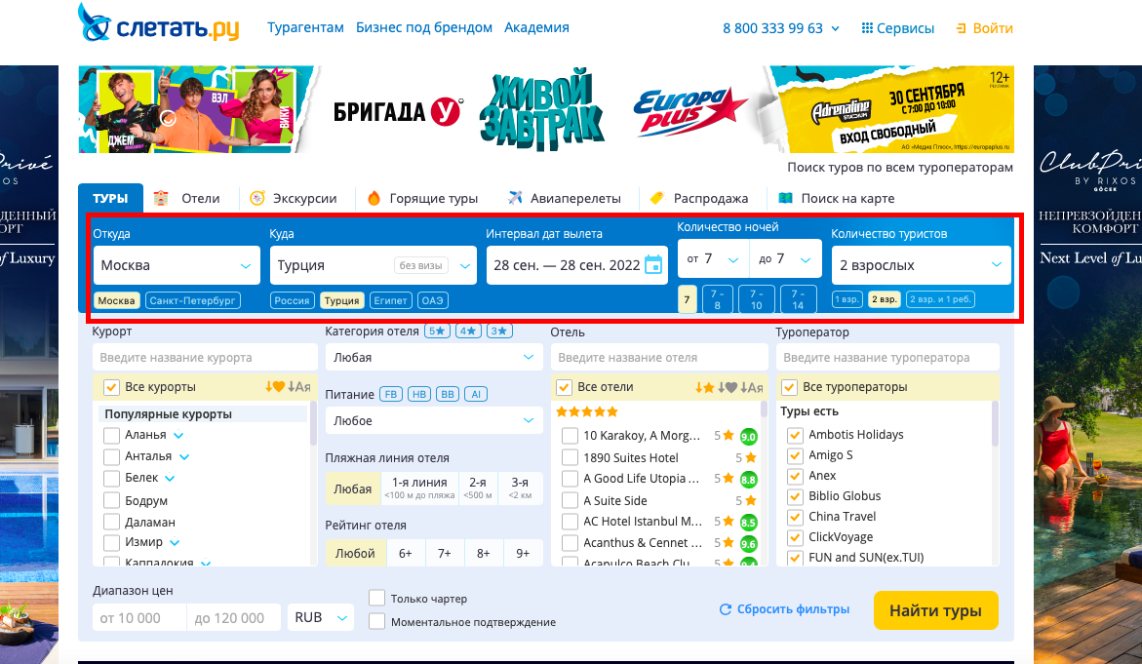The height and width of the screenshot is (664, 1142).
Task: Open the Flights tab
Action: pos(565,198)
